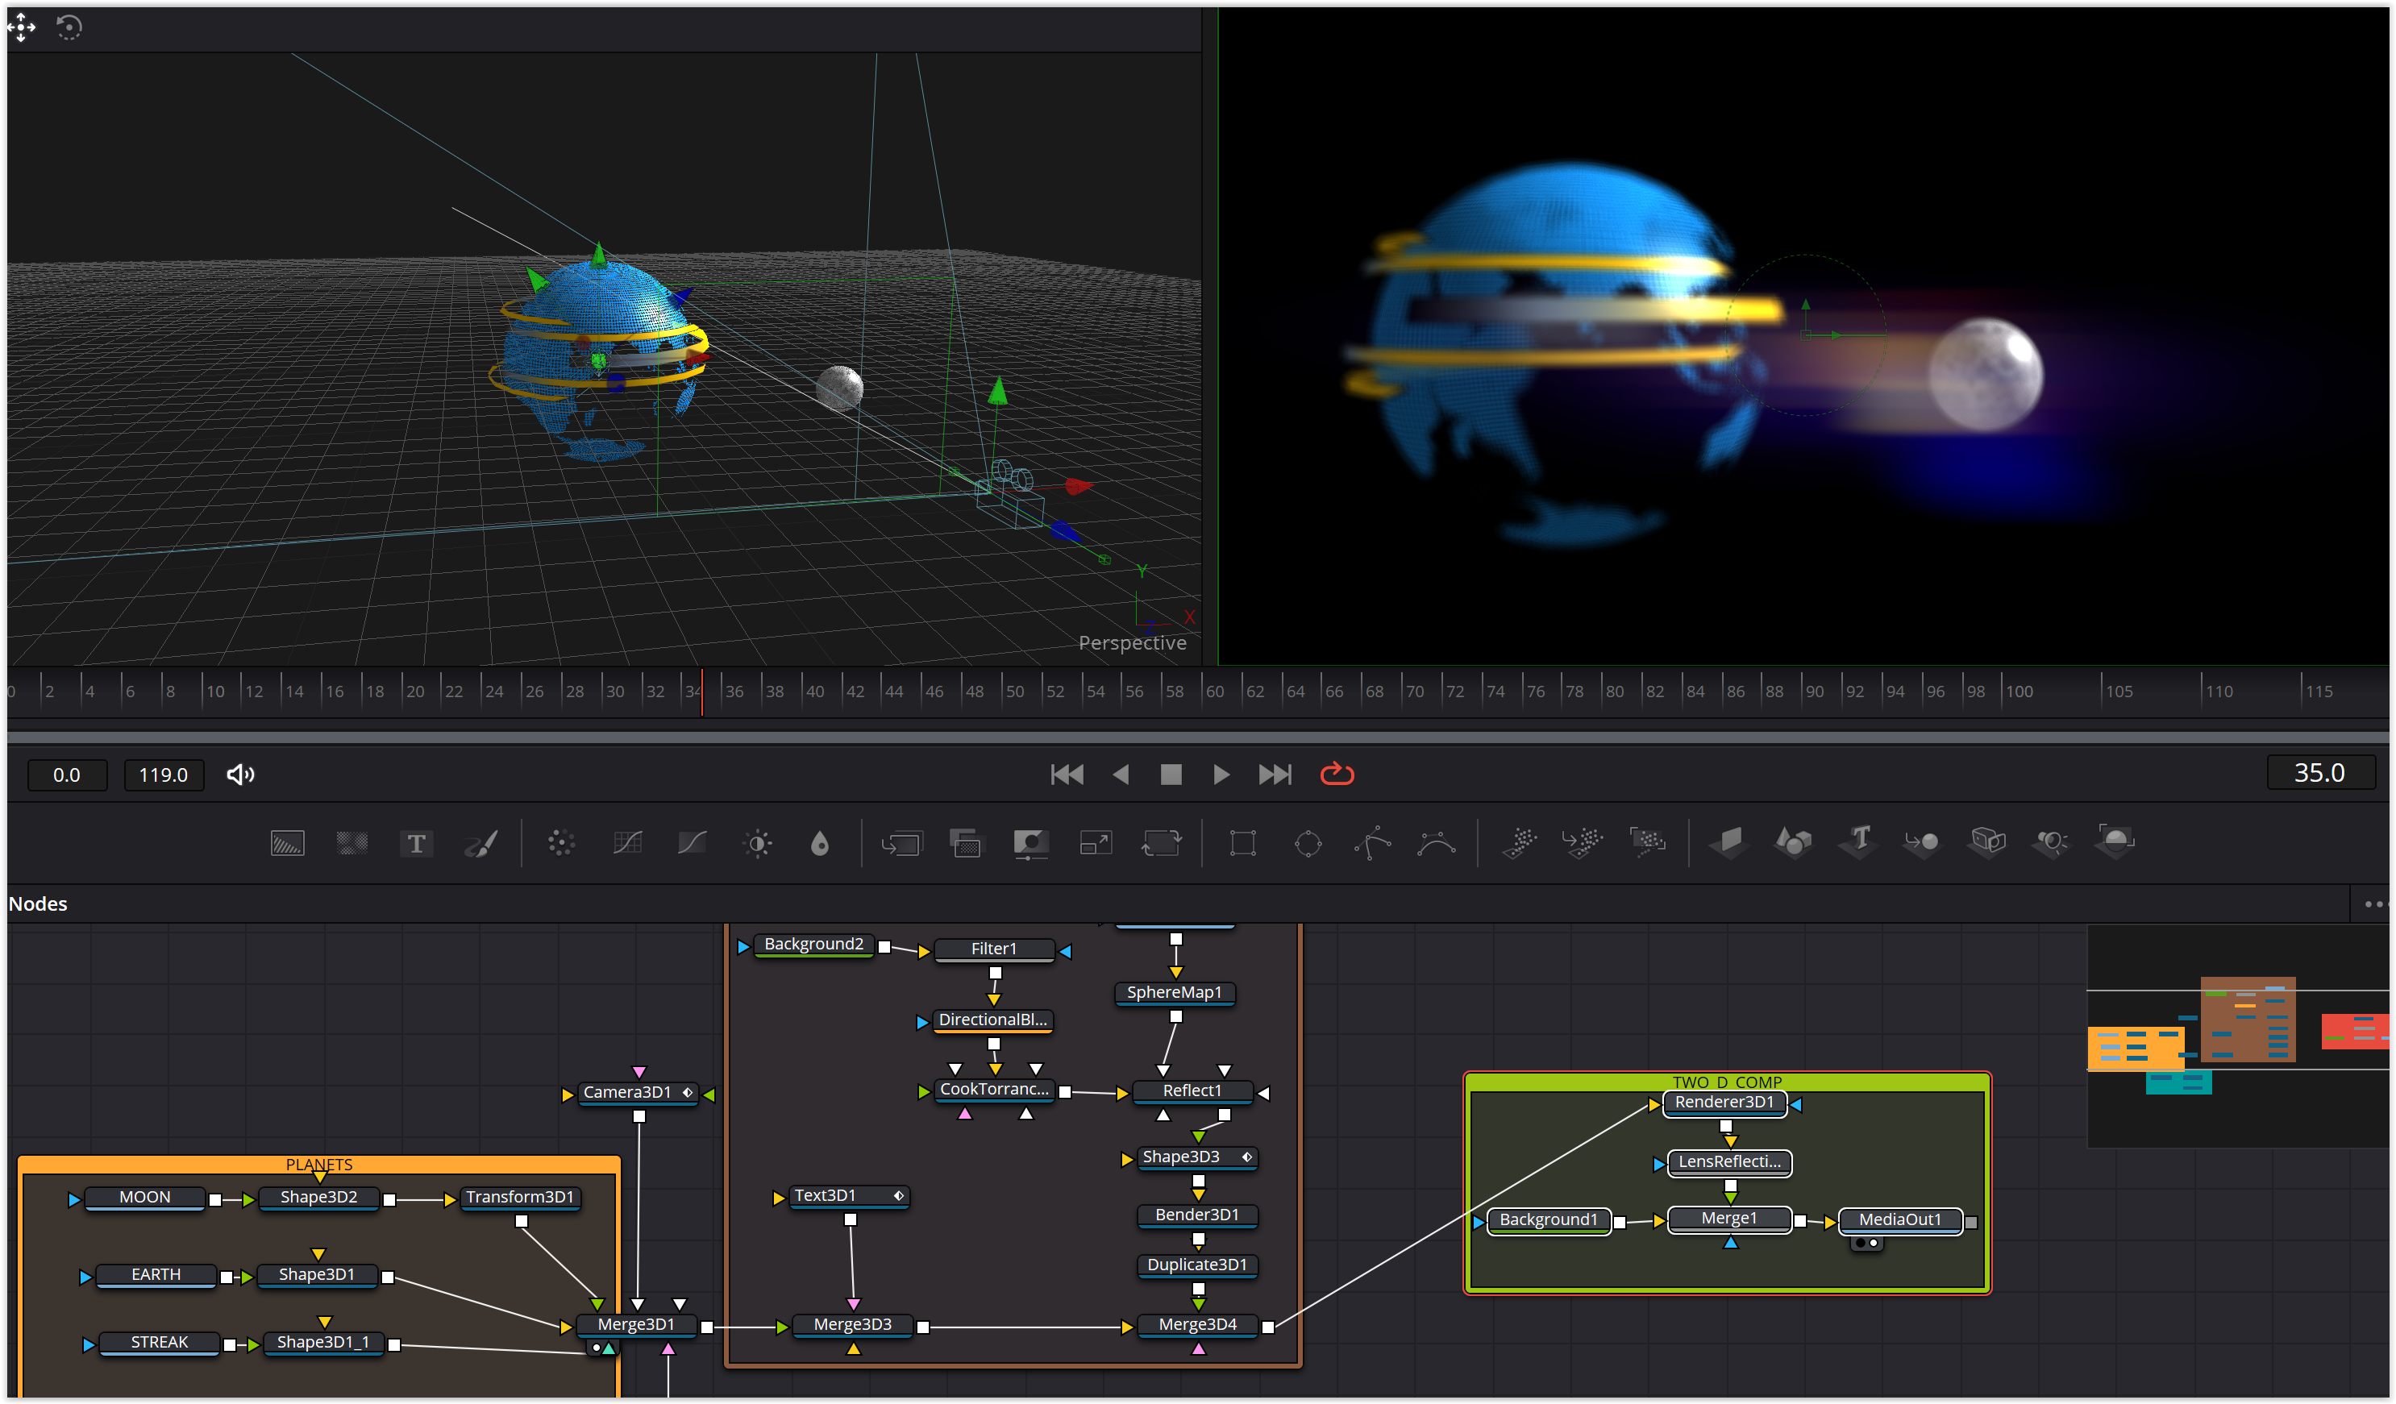Click the render start field showing 0.0
Screen dimensions: 2396x1404
click(x=67, y=775)
